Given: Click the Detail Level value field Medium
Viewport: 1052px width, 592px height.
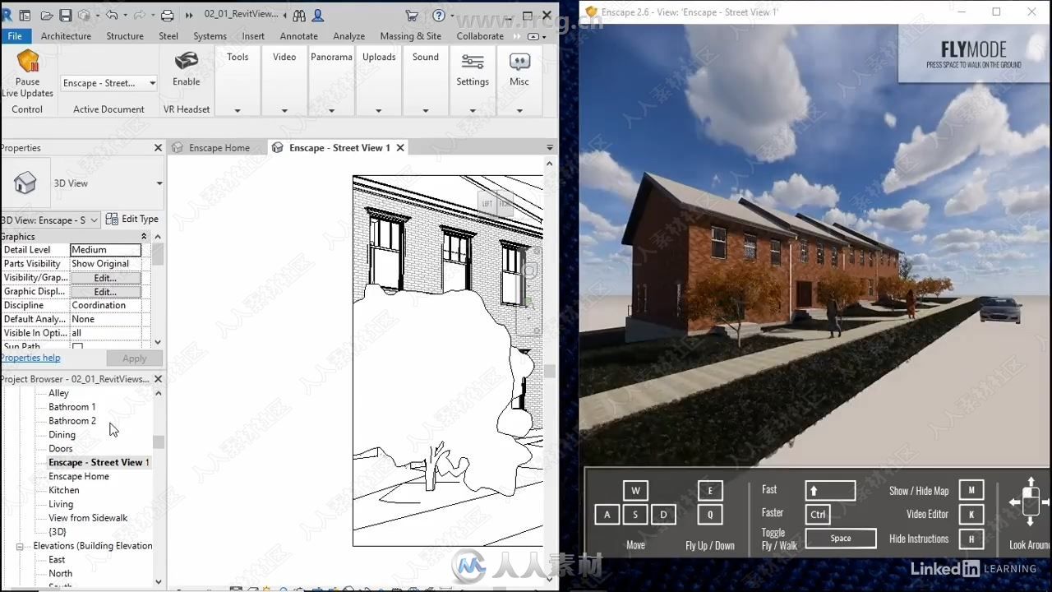Looking at the screenshot, I should point(105,250).
